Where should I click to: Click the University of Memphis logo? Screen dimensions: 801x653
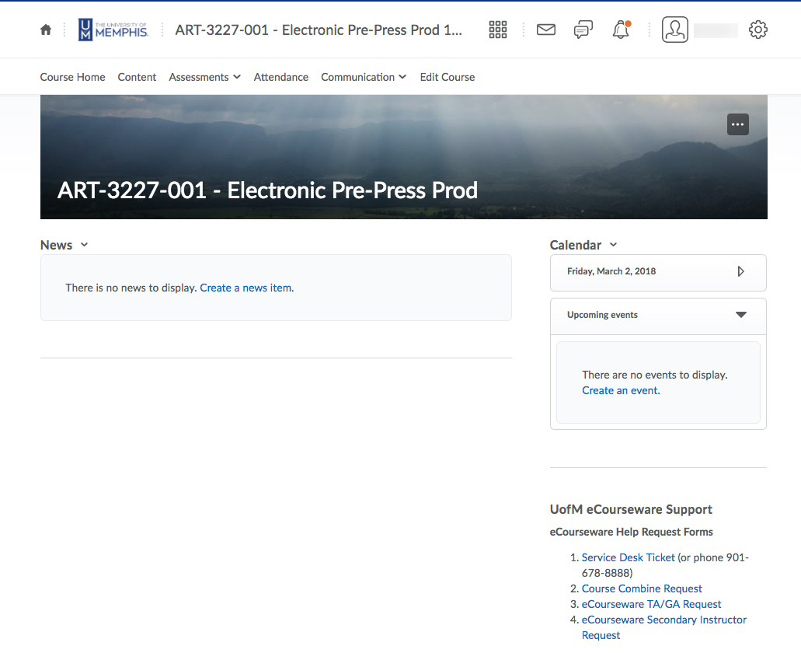(113, 30)
